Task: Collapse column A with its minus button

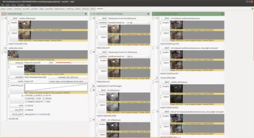Action: tap(3, 14)
